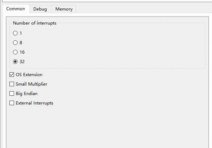
Task: Click the "Big Endian" label text
Action: click(27, 94)
